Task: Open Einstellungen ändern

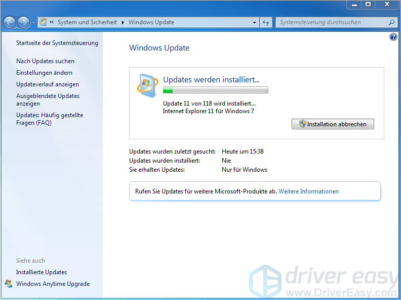Action: (x=44, y=73)
